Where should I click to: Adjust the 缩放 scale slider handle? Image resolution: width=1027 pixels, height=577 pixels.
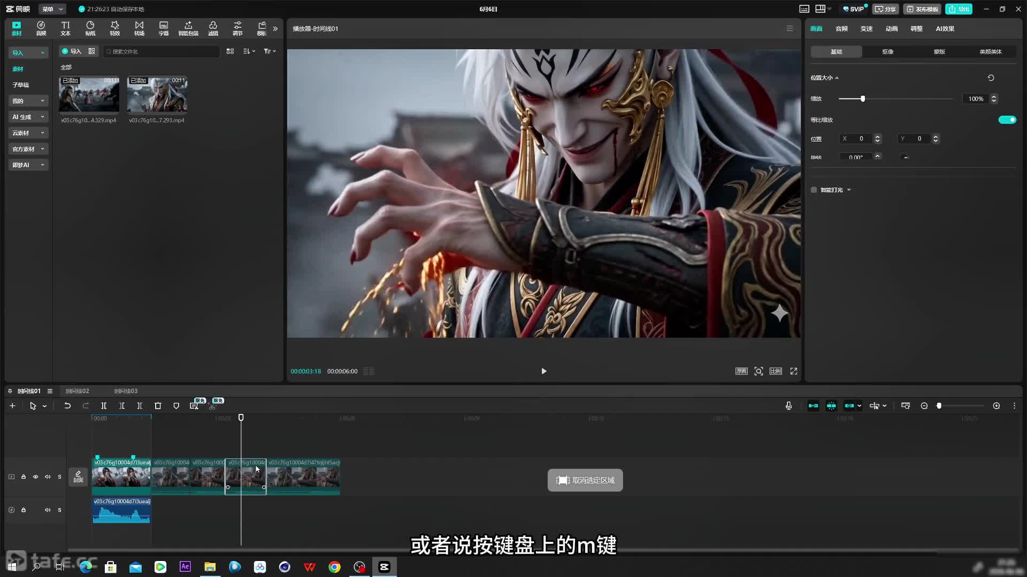click(863, 99)
